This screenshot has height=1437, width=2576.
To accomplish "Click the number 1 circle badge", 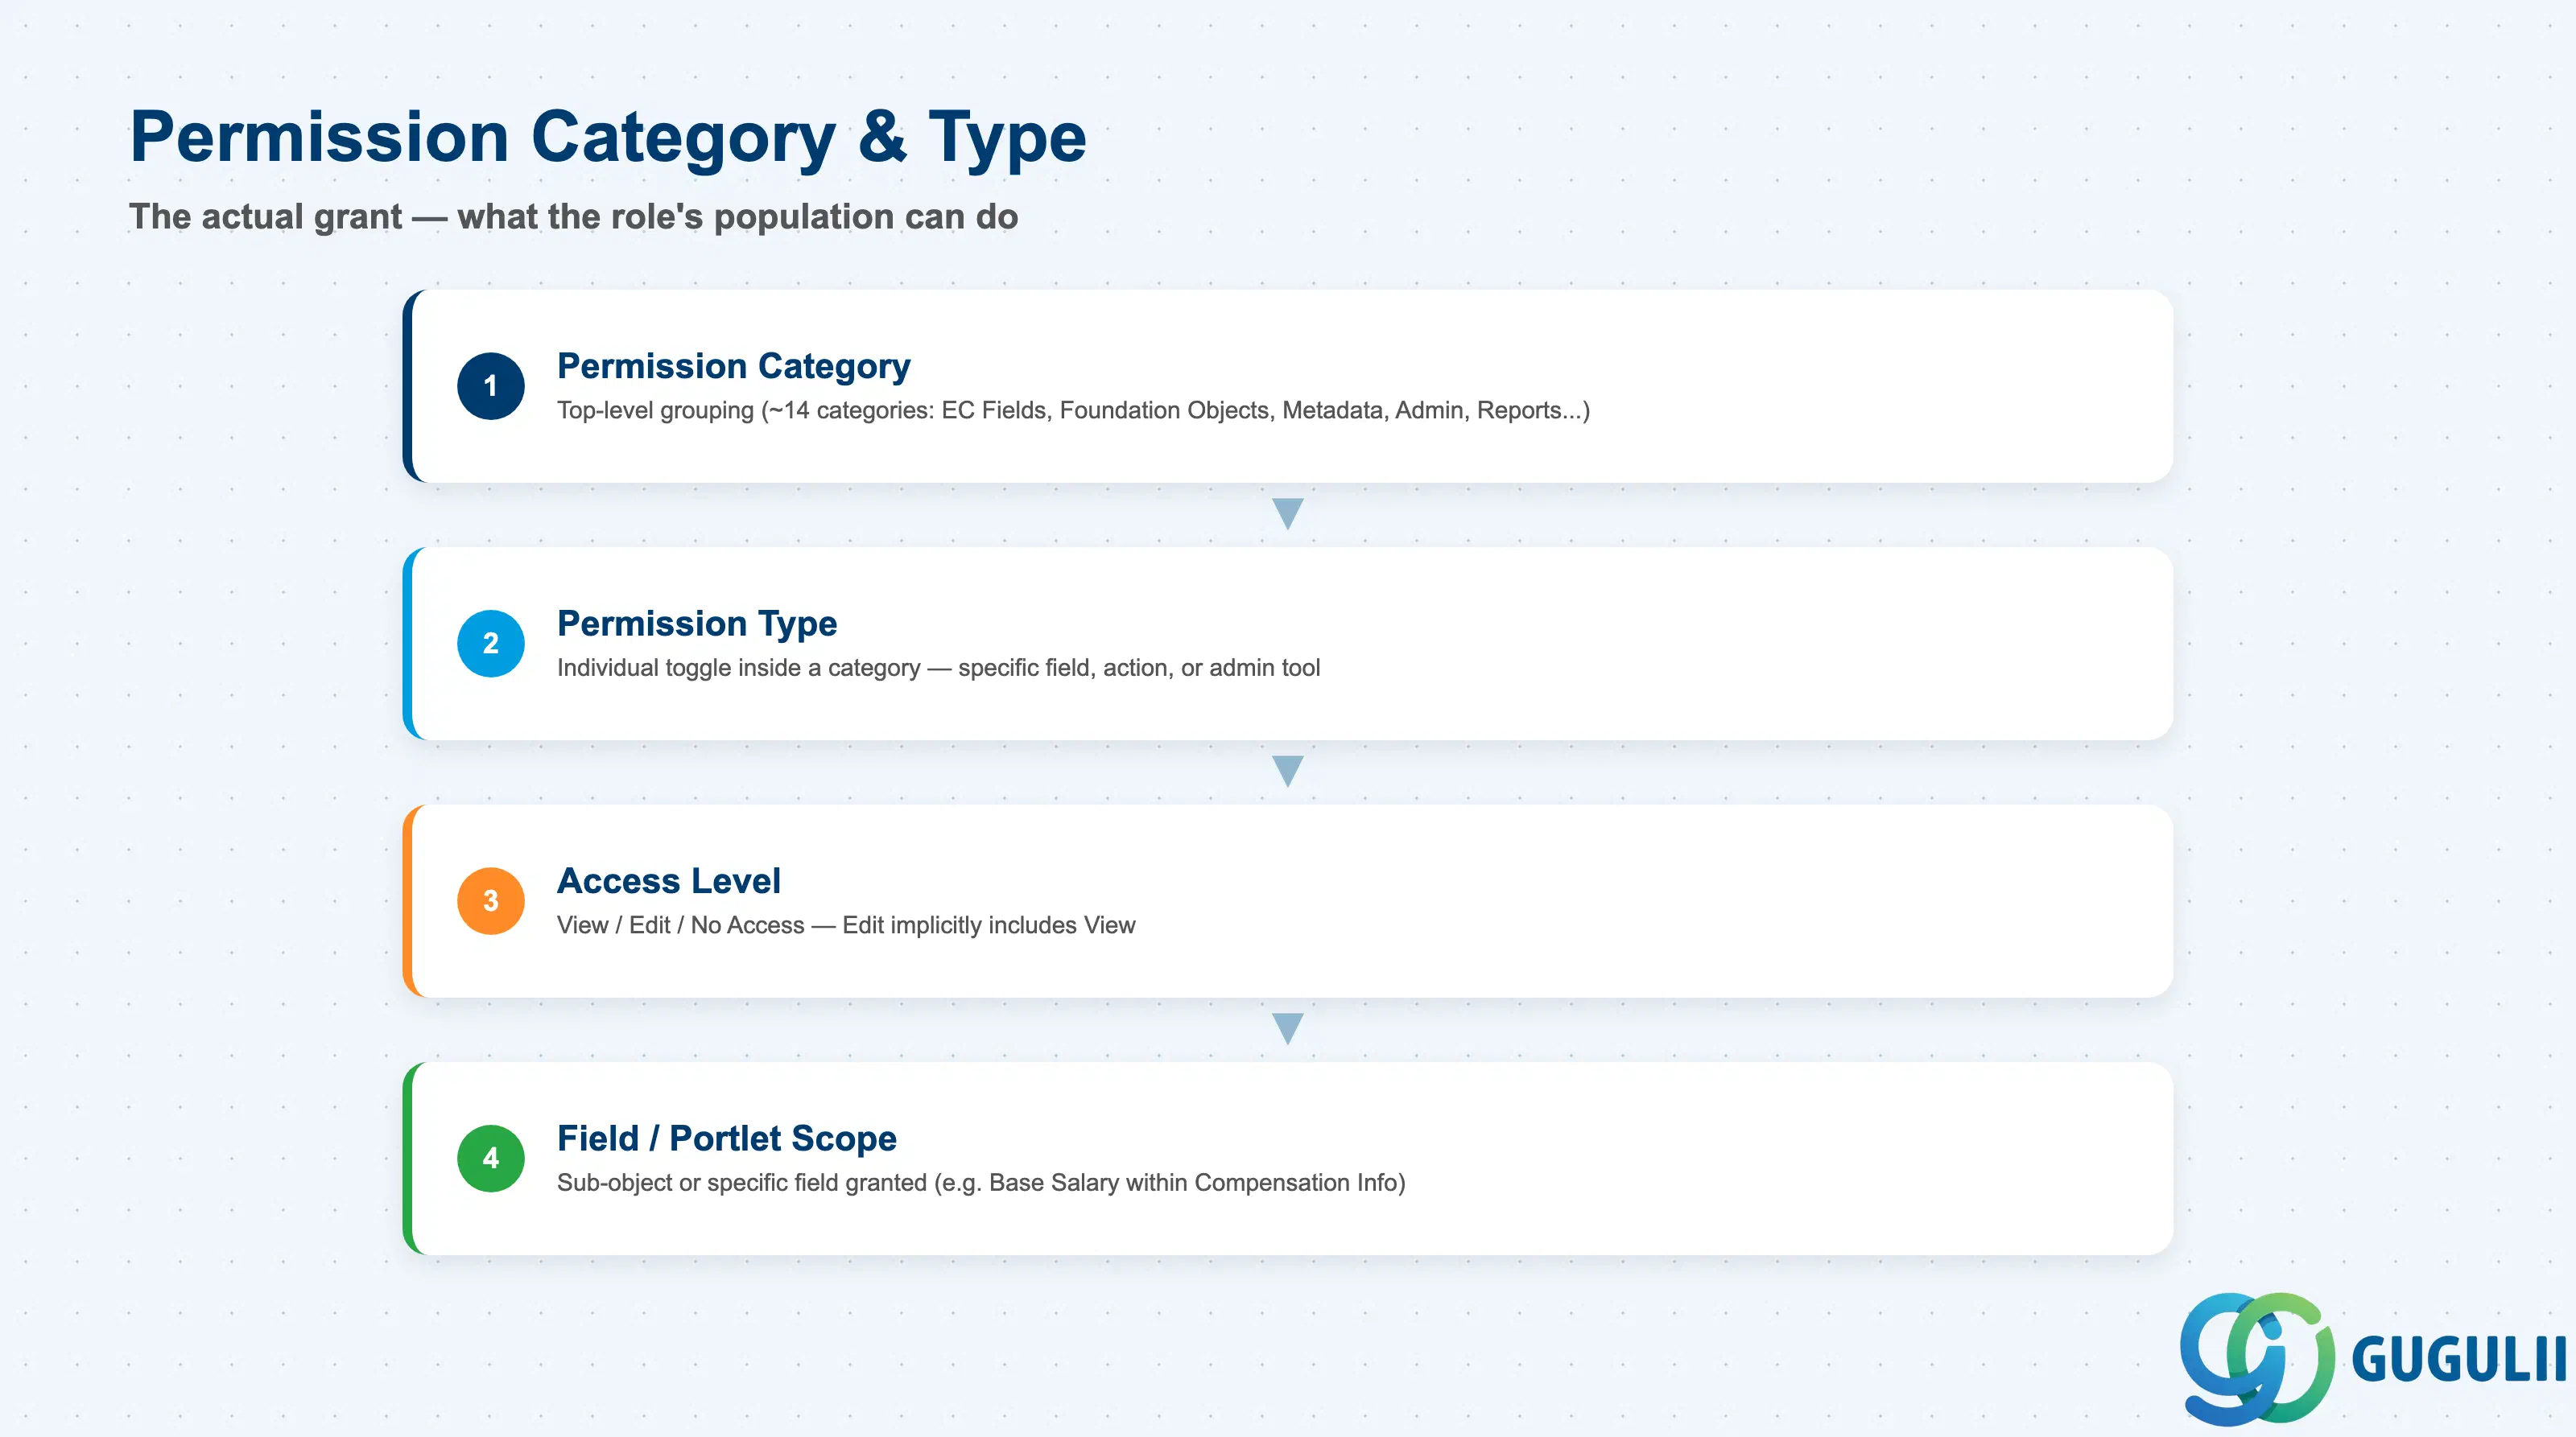I will point(491,385).
